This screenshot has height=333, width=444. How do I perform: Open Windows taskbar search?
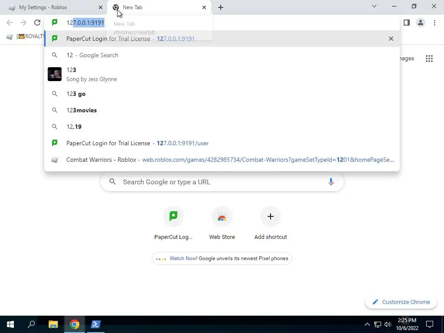click(31, 324)
